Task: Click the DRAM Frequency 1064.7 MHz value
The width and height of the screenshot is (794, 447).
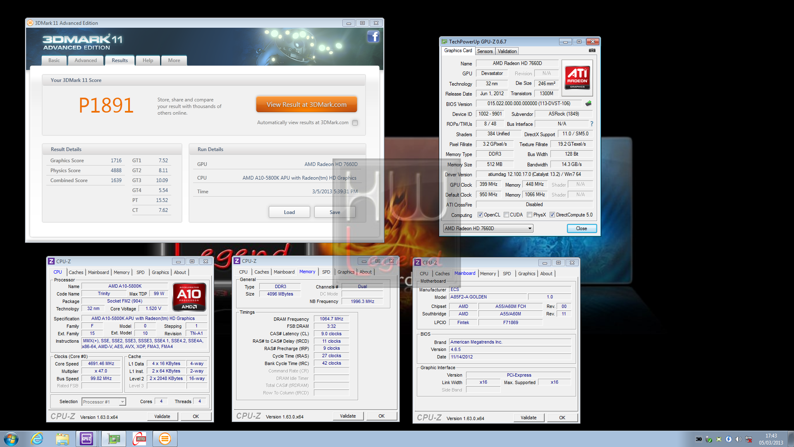Action: click(x=331, y=319)
